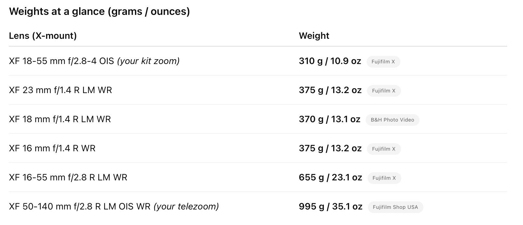
Task: Click the 'Weights at a glance' heading
Action: 99,11
